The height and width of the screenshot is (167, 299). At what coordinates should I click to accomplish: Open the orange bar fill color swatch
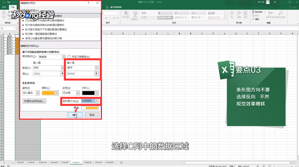50,93
